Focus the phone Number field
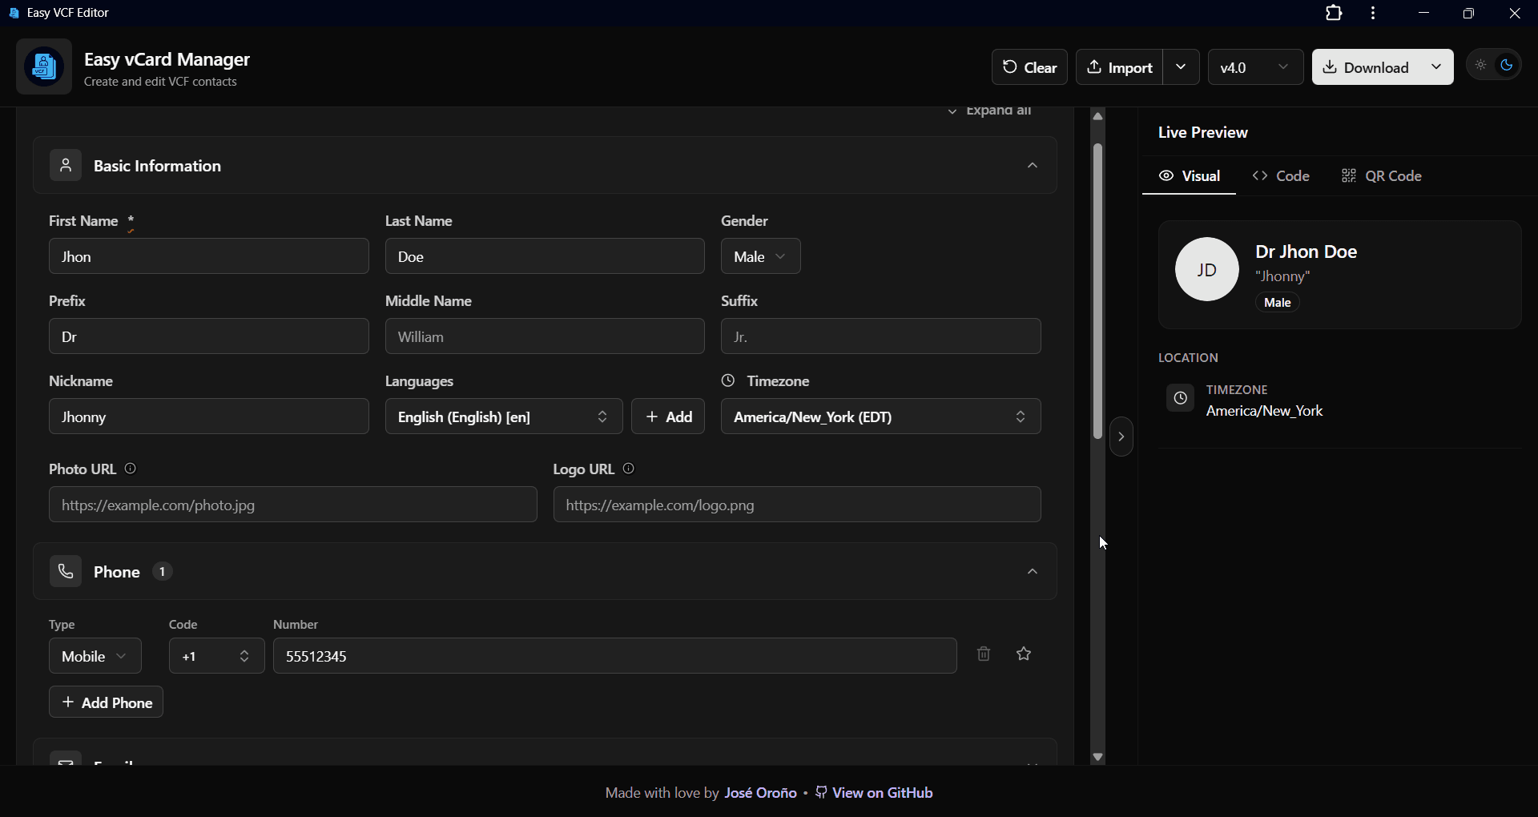Viewport: 1538px width, 817px height. [x=615, y=656]
